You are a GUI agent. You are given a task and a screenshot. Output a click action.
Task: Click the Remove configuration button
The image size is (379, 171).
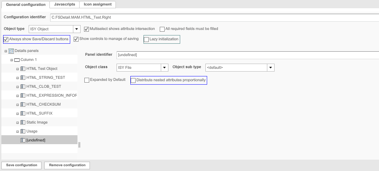tap(67, 165)
